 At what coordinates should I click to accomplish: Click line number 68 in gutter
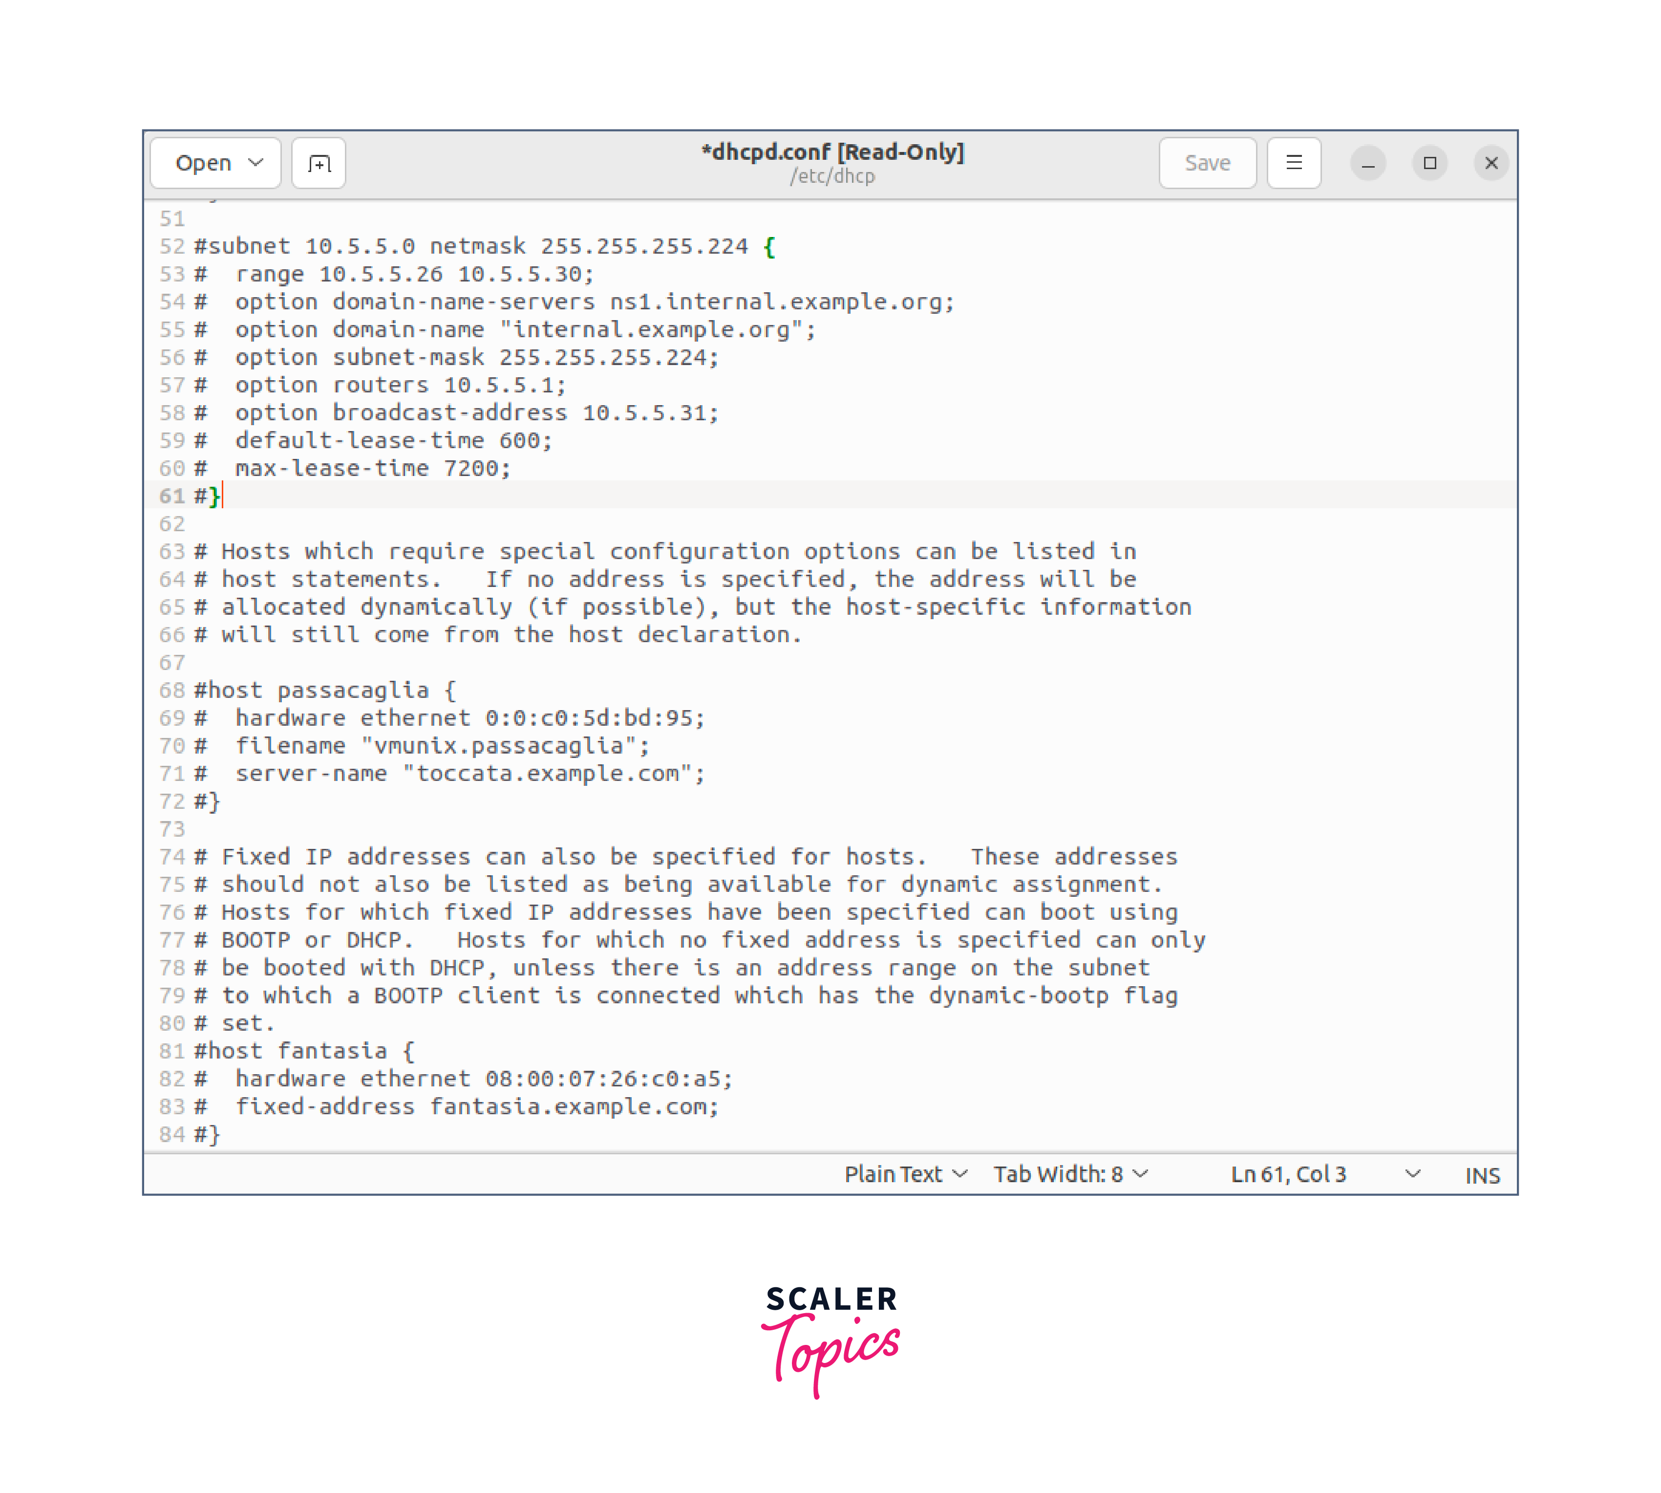pos(172,690)
